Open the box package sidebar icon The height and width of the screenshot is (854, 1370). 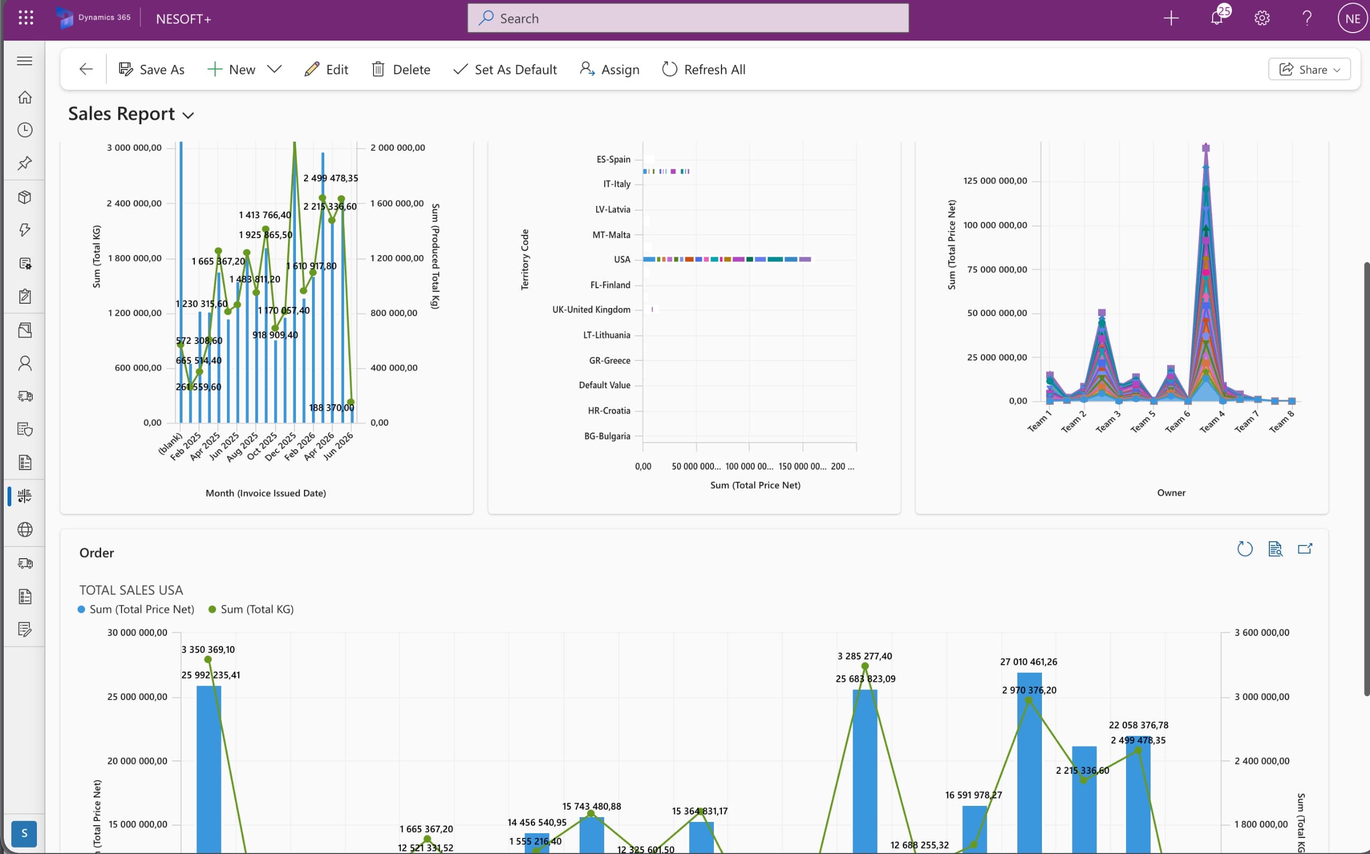[x=24, y=197]
